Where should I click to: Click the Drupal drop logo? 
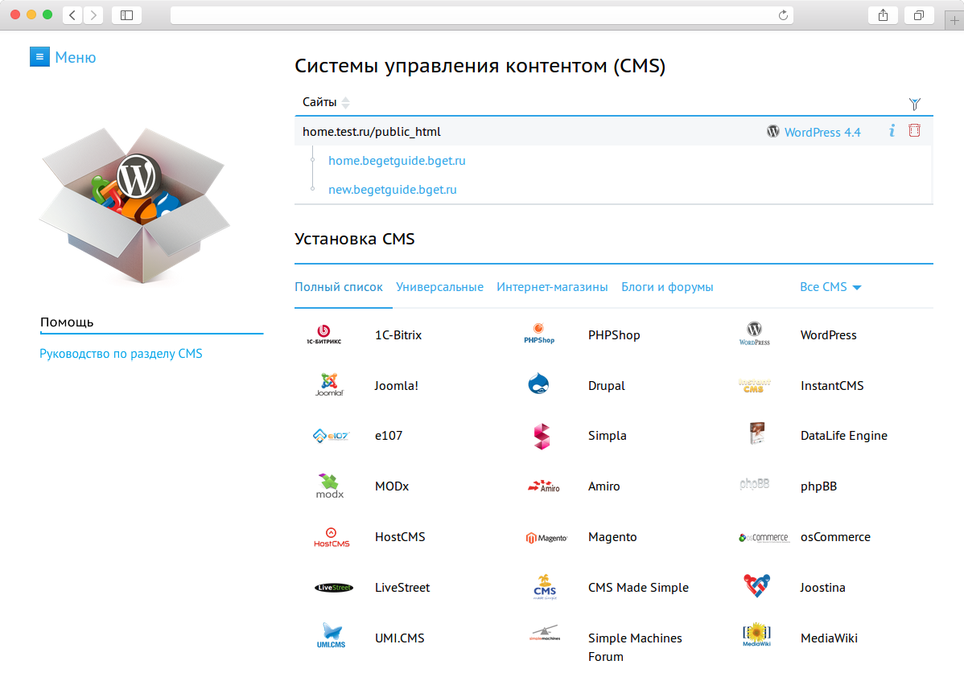point(538,384)
